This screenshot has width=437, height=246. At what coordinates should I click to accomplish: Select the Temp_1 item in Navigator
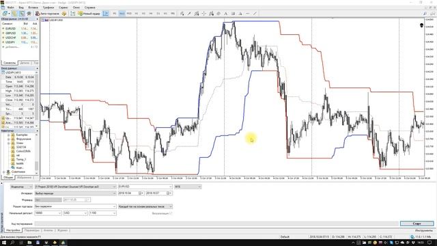pyautogui.click(x=21, y=159)
